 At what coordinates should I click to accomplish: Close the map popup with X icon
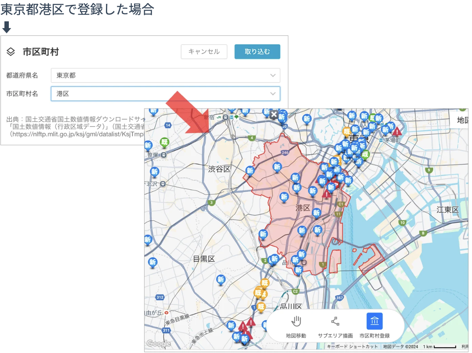(274, 115)
